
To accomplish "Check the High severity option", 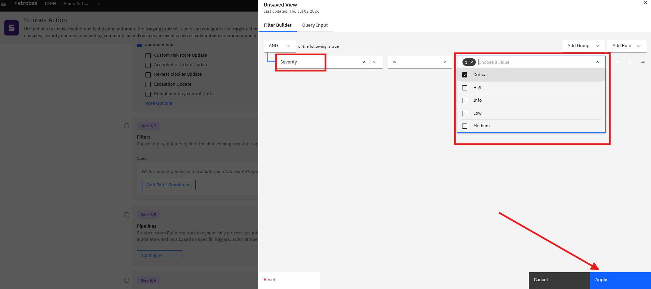I will [x=465, y=88].
